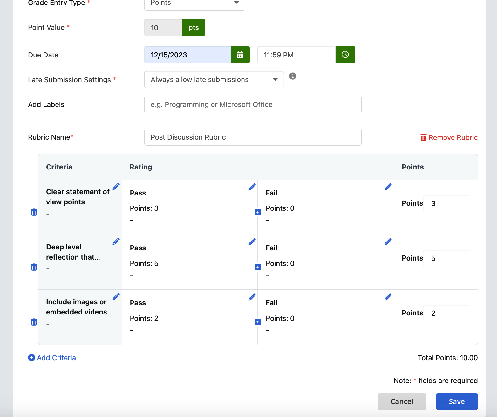Image resolution: width=497 pixels, height=417 pixels.
Task: Click the 'Include images or embedded videos' text
Action: click(77, 307)
